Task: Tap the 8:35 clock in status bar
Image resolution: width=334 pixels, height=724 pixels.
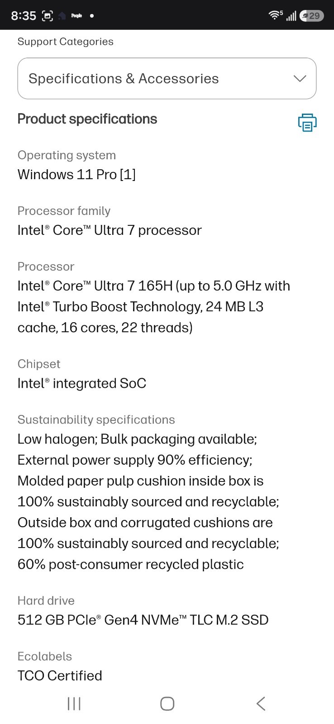Action: click(24, 16)
